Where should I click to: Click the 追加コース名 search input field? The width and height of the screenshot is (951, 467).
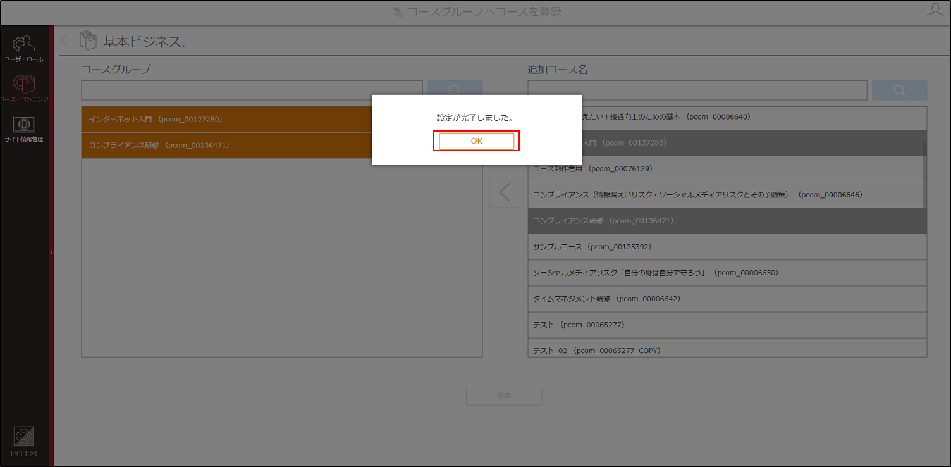(x=697, y=90)
